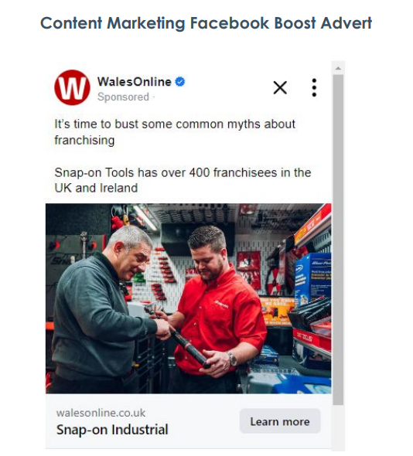This screenshot has height=456, width=413.
Task: Click the grey vertical scrollbar thumb
Action: 338,240
